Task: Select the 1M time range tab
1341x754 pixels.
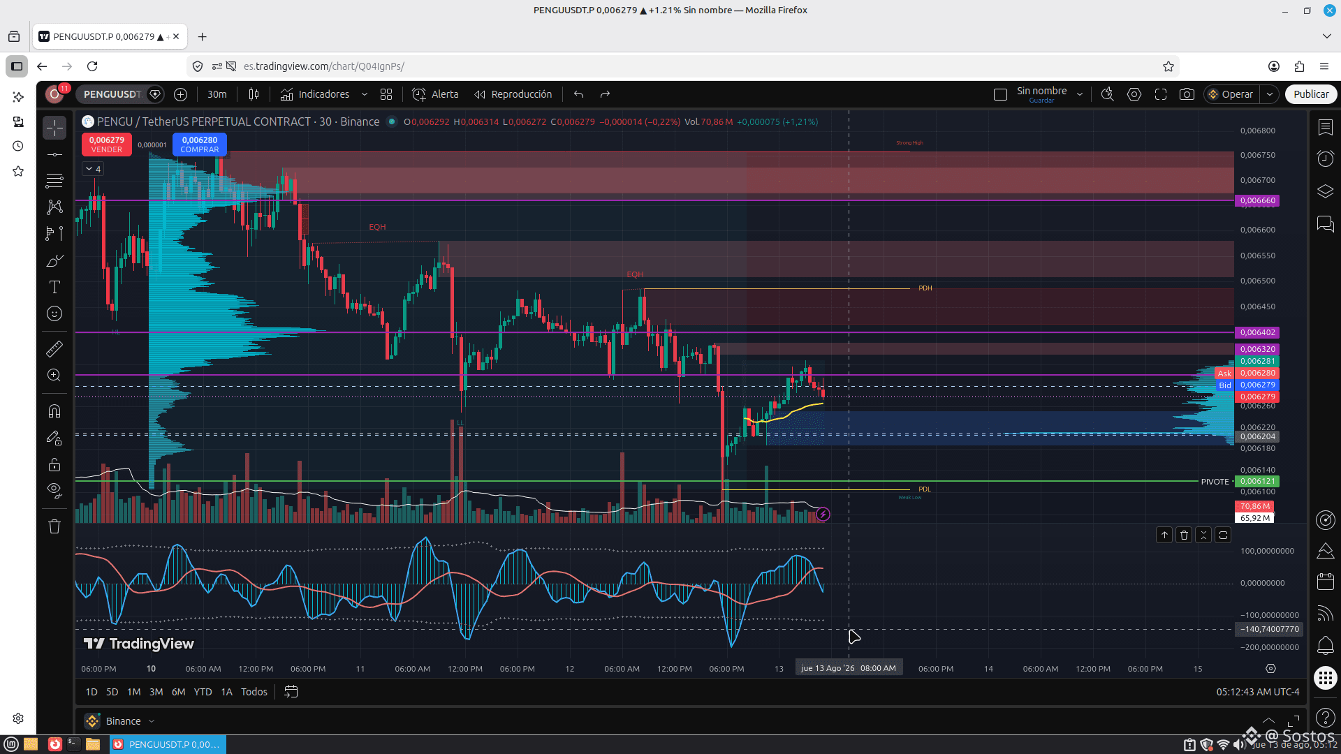Action: point(134,692)
